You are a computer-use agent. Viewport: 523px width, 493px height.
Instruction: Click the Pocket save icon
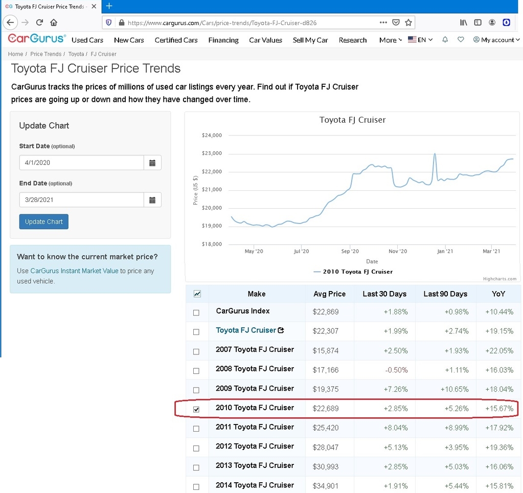point(396,23)
